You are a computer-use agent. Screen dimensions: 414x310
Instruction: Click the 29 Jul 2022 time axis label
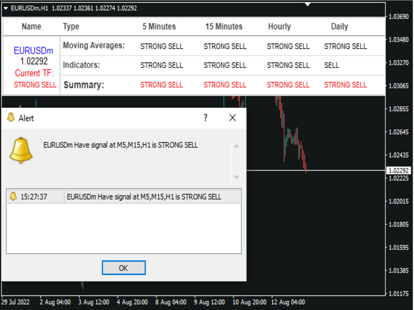click(x=16, y=302)
